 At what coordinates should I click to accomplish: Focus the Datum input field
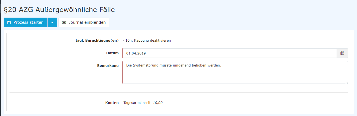tap(230, 53)
